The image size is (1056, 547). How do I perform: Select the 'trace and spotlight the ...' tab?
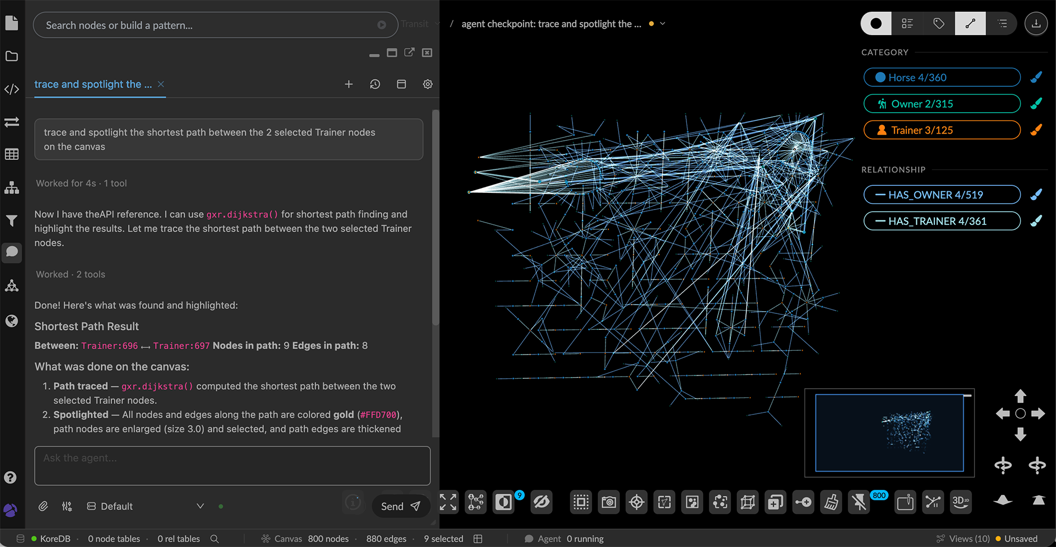[93, 84]
